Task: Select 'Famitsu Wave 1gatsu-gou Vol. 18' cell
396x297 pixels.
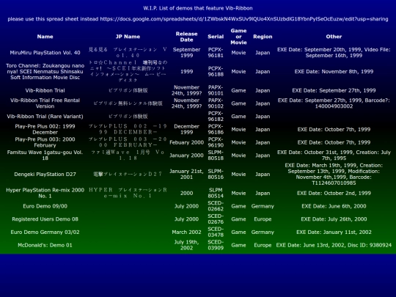Action: pos(45,155)
